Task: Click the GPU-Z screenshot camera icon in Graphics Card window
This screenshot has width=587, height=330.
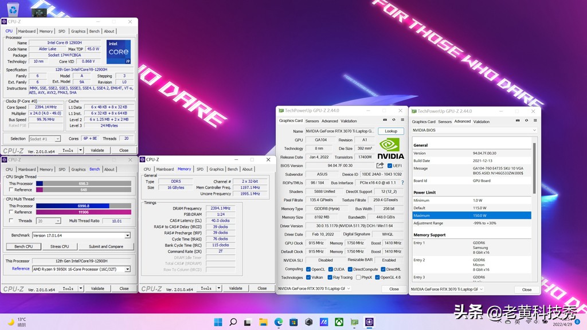Action: 384,120
